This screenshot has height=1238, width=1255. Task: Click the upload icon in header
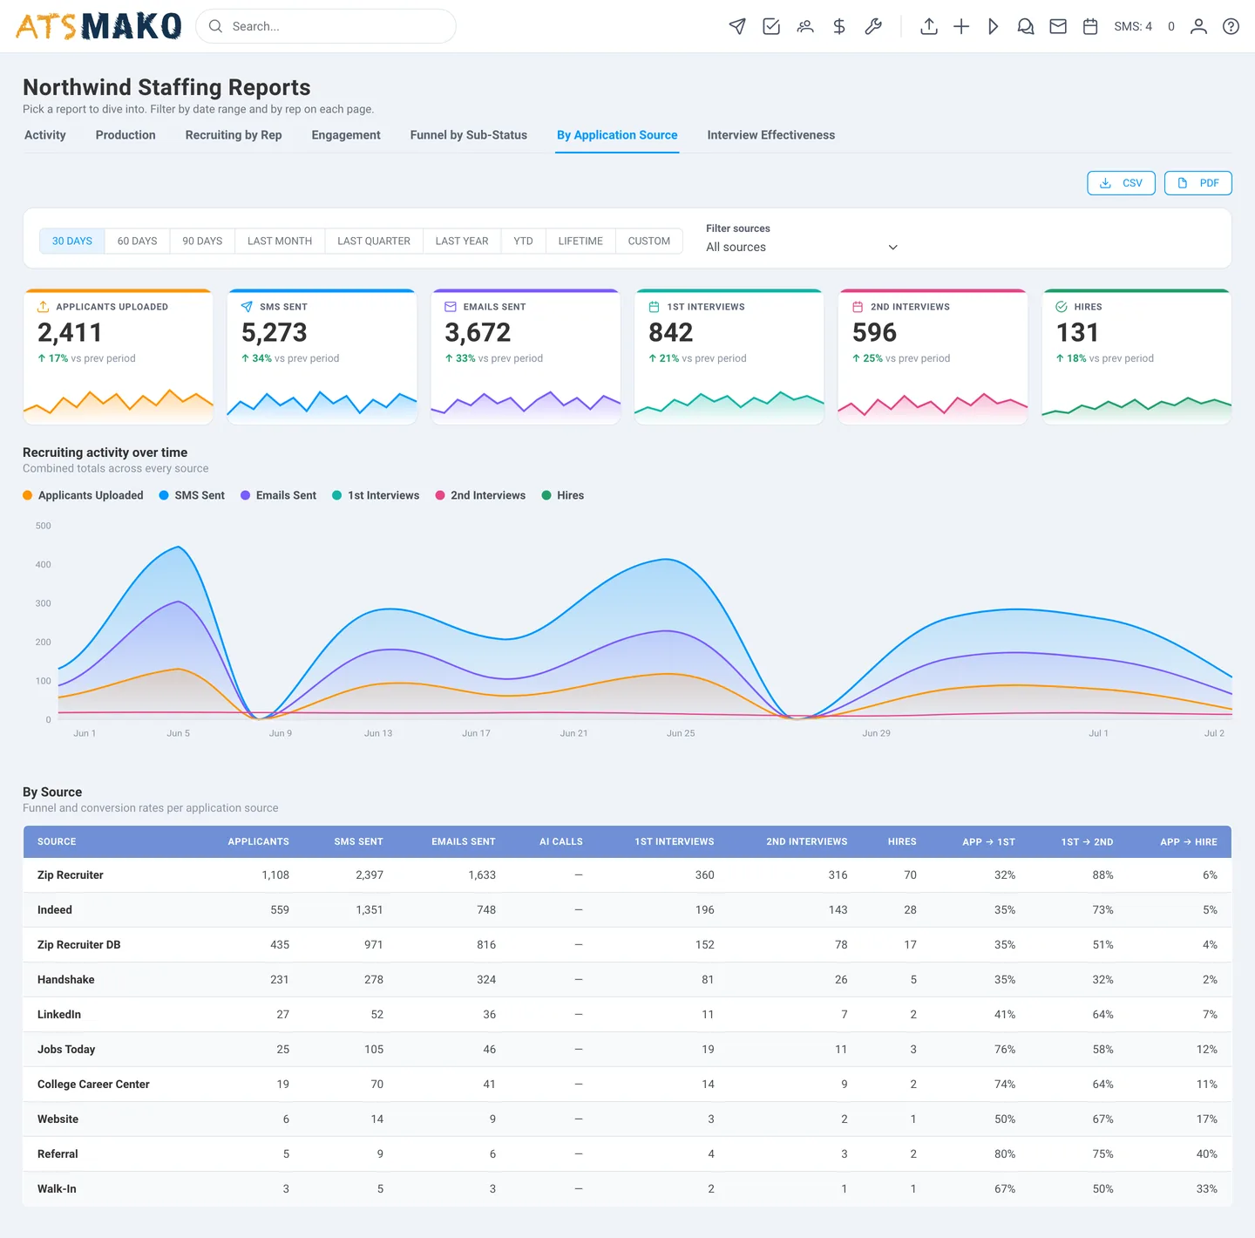click(929, 26)
